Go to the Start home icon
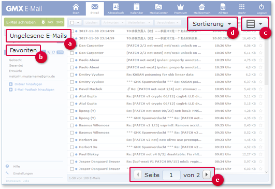The image size is (275, 189). pos(76,9)
